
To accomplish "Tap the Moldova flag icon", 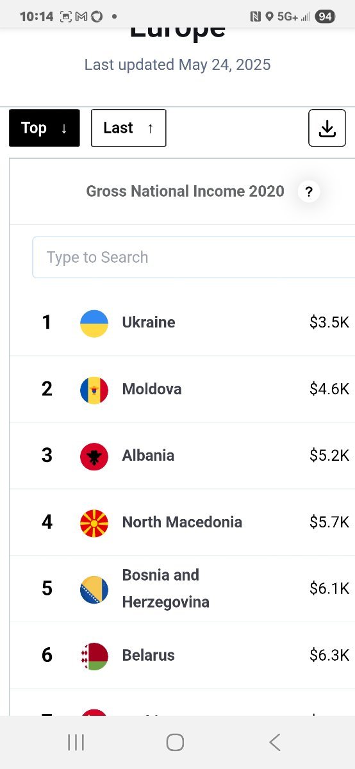I will coord(94,390).
